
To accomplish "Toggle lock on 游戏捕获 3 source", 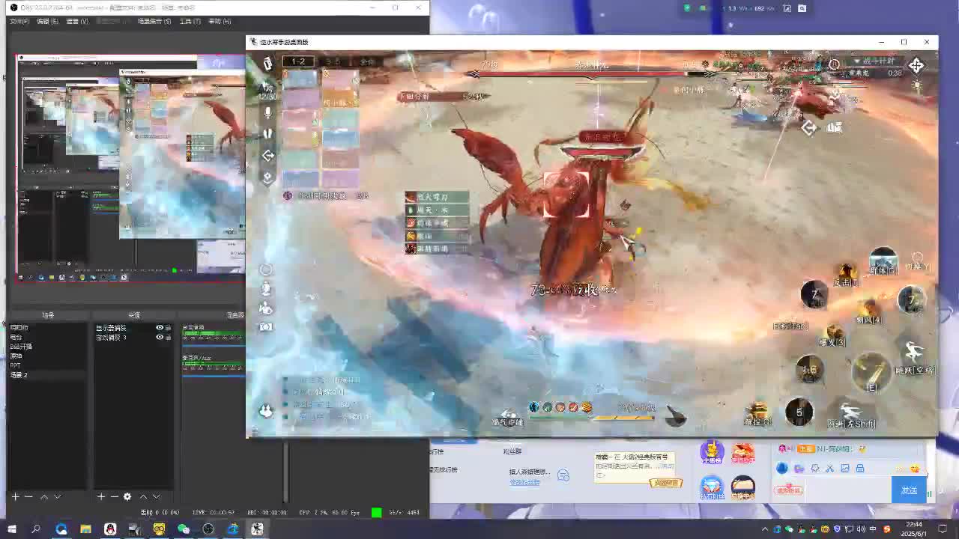I will point(168,338).
